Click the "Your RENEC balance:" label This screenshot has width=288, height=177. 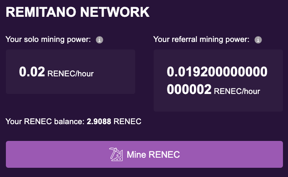45,121
